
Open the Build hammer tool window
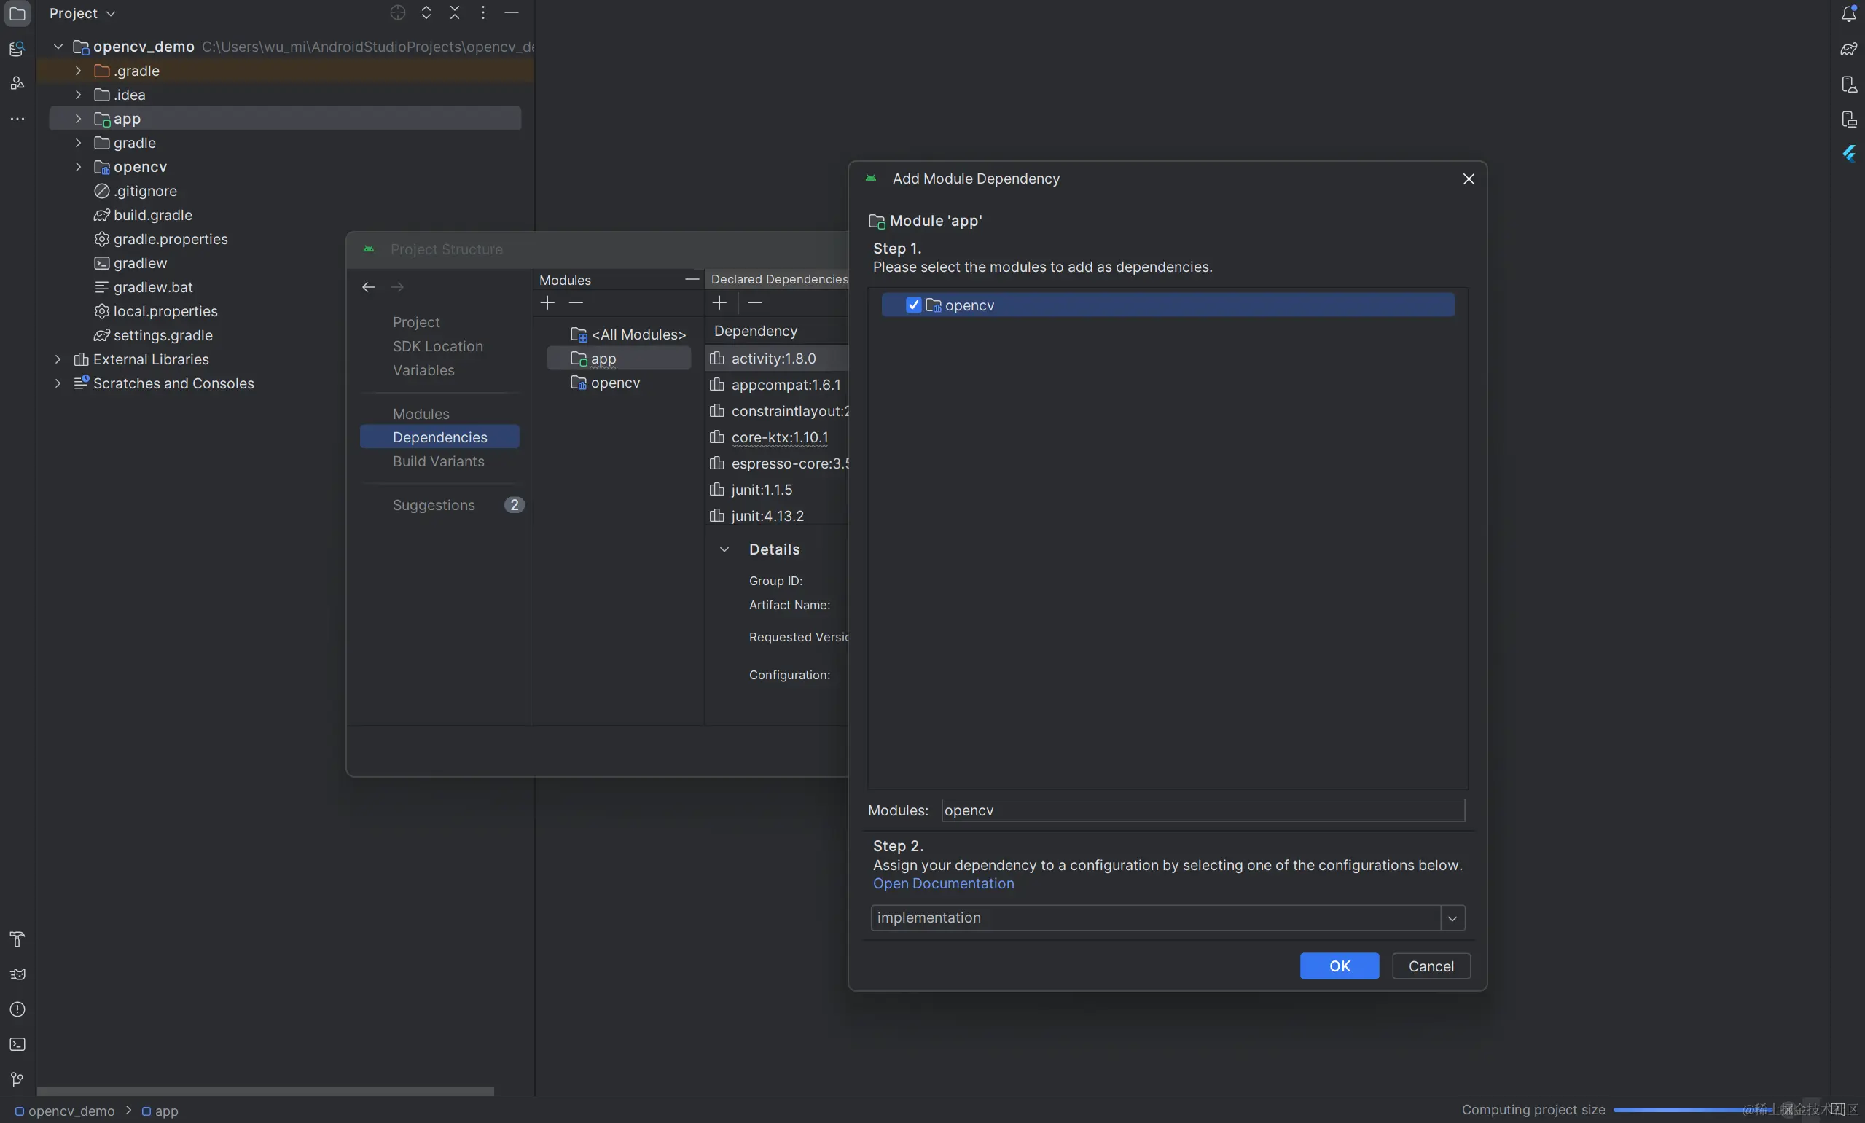point(17,939)
